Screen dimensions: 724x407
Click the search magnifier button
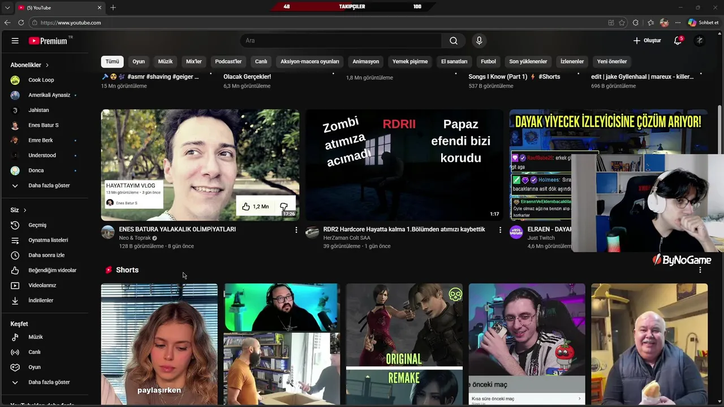454,41
